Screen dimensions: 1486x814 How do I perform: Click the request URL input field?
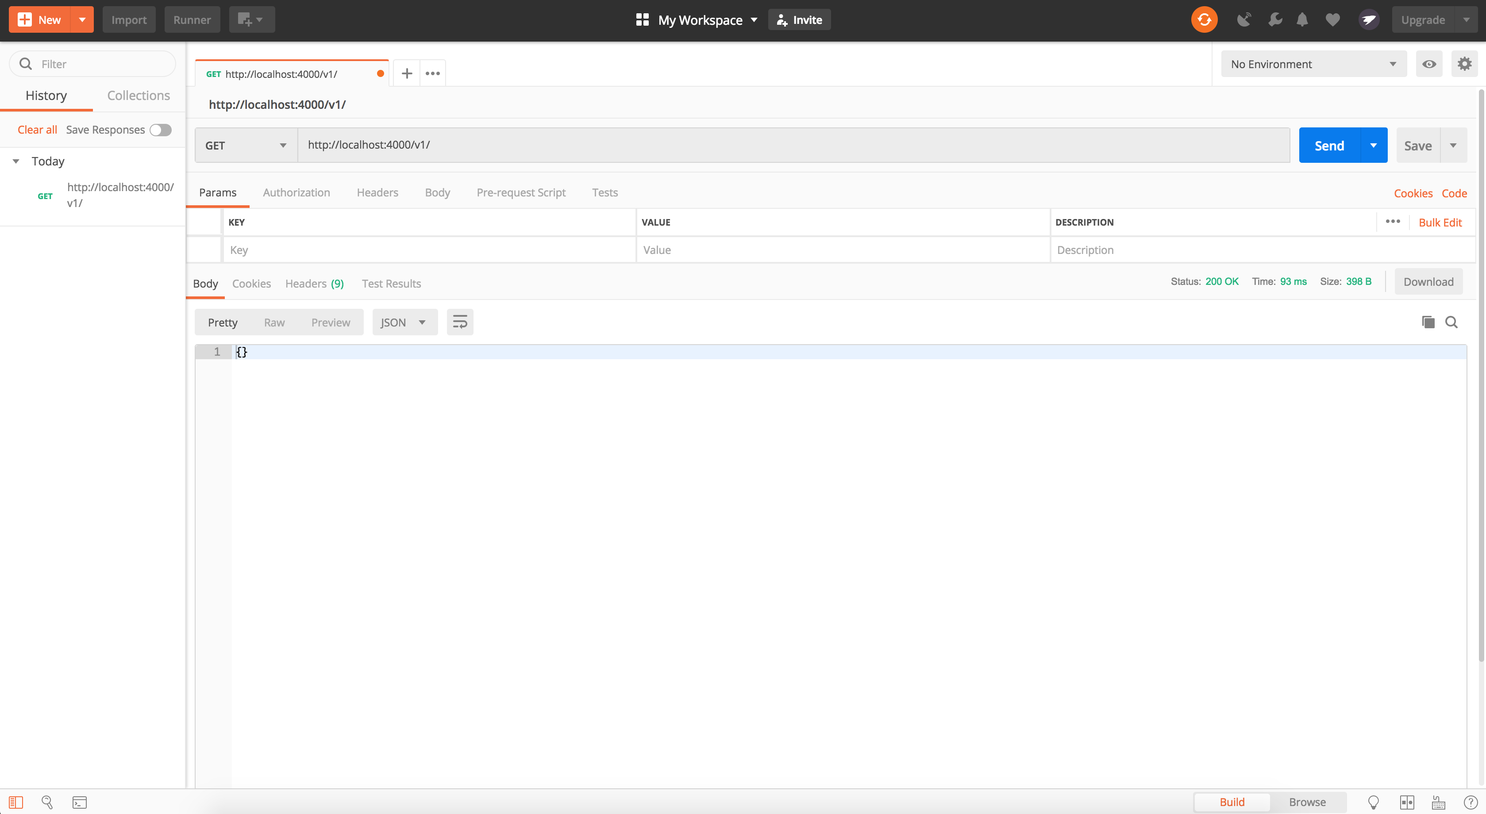793,145
